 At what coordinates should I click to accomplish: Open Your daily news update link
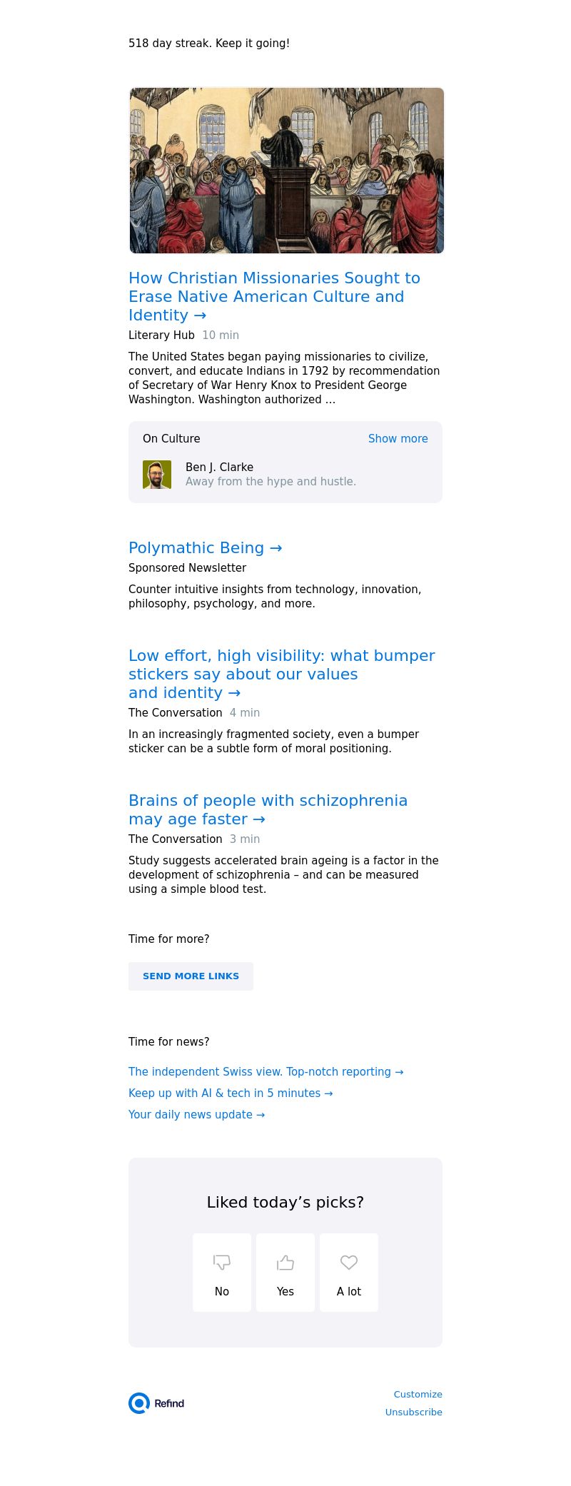click(x=196, y=1115)
